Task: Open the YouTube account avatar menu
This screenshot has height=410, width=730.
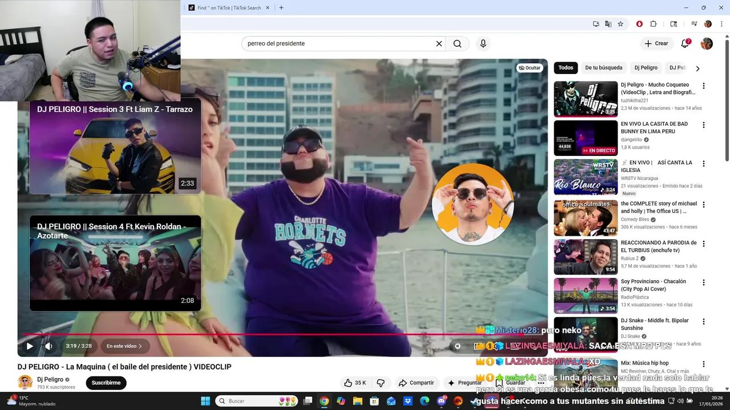Action: [x=707, y=43]
